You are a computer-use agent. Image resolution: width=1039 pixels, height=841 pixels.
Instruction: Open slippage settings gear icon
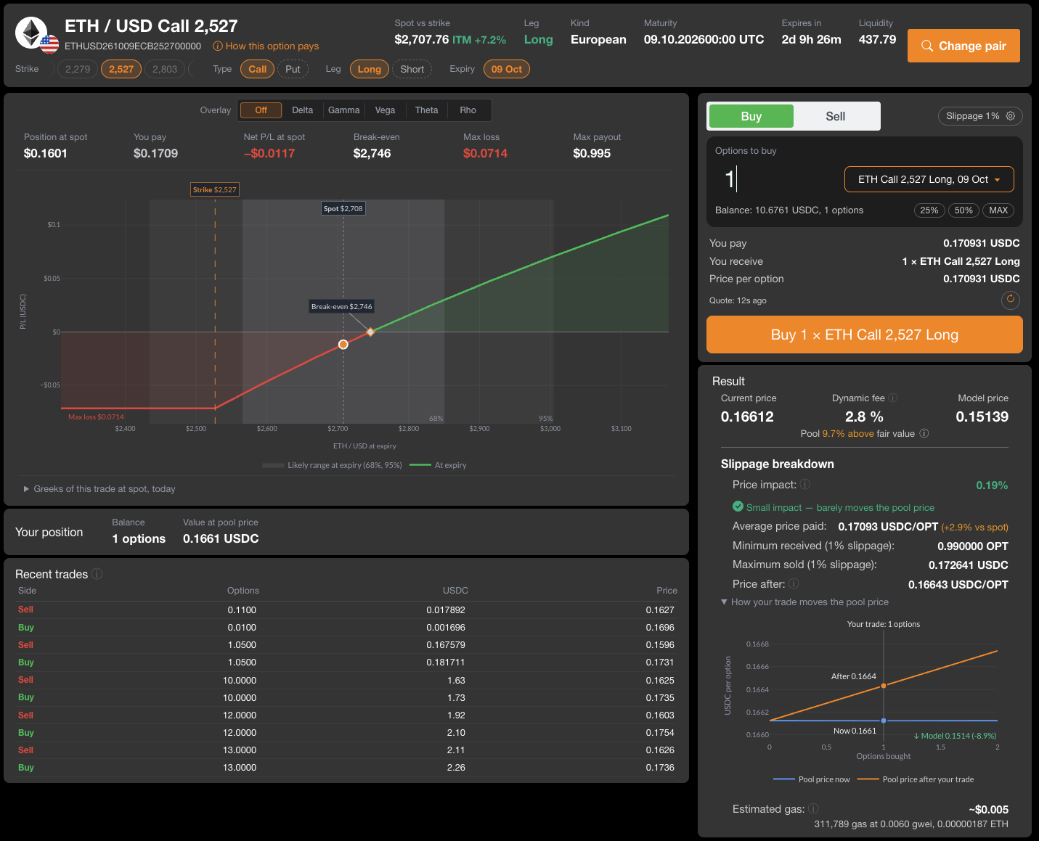1010,116
